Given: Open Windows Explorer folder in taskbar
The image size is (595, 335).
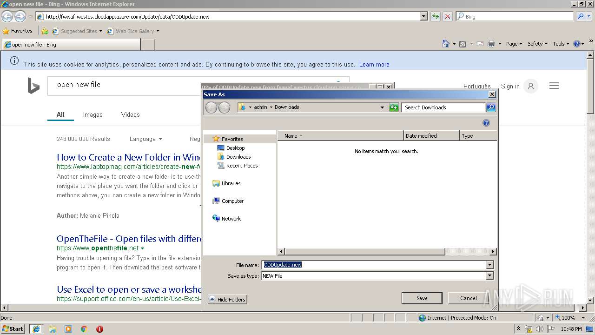Looking at the screenshot, I should 53,329.
